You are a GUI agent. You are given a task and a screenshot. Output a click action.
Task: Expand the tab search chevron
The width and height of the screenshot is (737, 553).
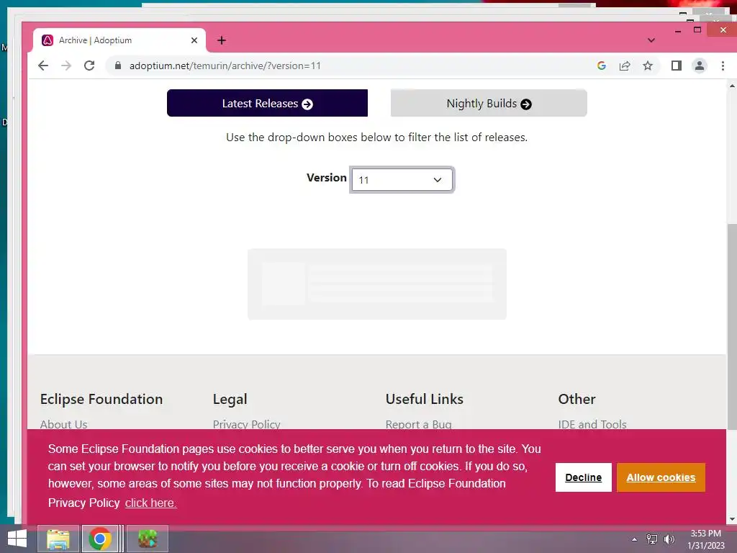tap(651, 40)
